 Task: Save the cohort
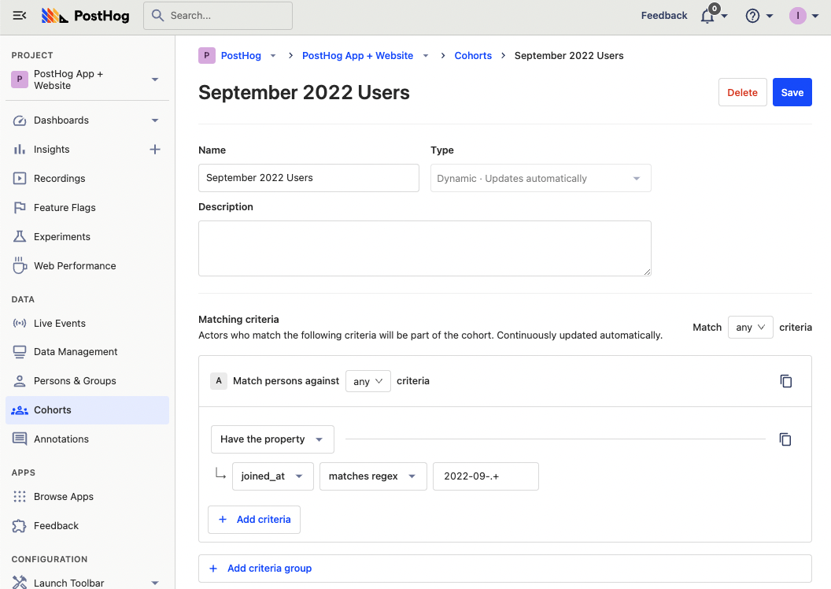[792, 92]
